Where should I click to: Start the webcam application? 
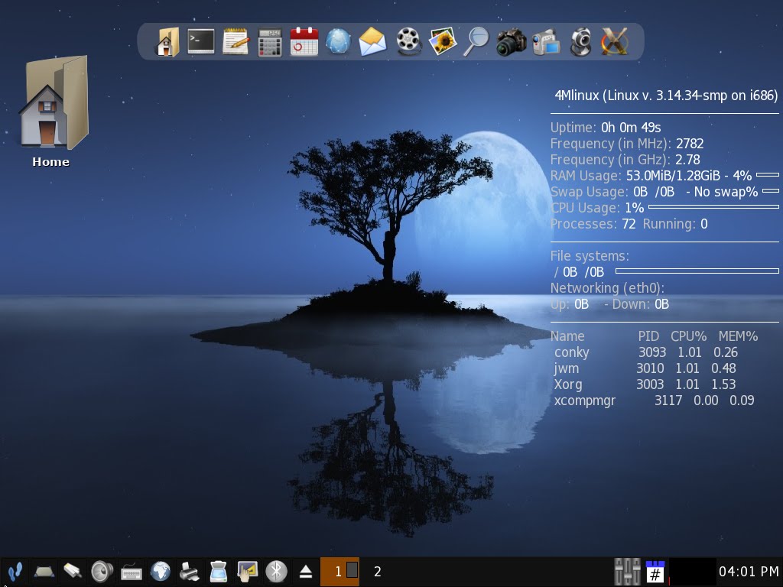pos(579,42)
